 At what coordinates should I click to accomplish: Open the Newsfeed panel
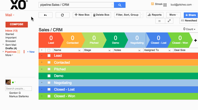pyautogui.click(x=189, y=21)
